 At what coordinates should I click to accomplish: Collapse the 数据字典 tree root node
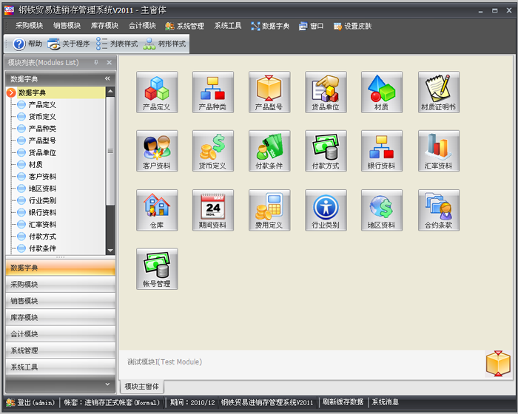(x=11, y=92)
